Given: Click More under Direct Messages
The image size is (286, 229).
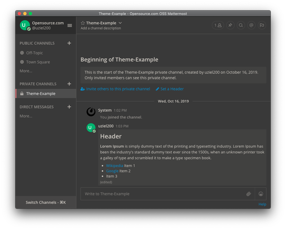Looking at the screenshot, I should click(x=26, y=116).
